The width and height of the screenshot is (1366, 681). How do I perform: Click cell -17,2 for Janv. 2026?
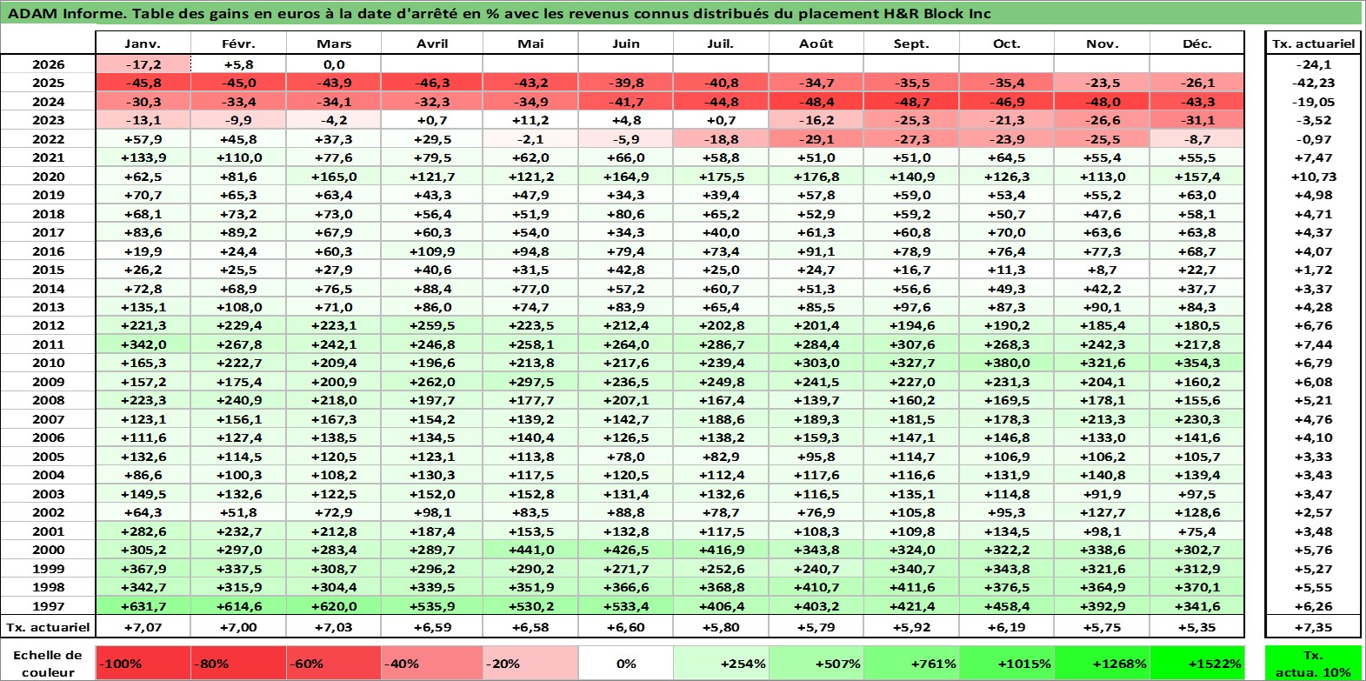pyautogui.click(x=143, y=64)
